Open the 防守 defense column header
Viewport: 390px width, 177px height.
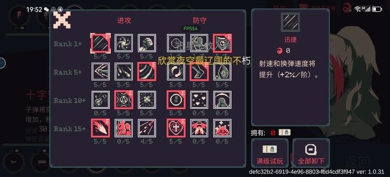pyautogui.click(x=199, y=20)
